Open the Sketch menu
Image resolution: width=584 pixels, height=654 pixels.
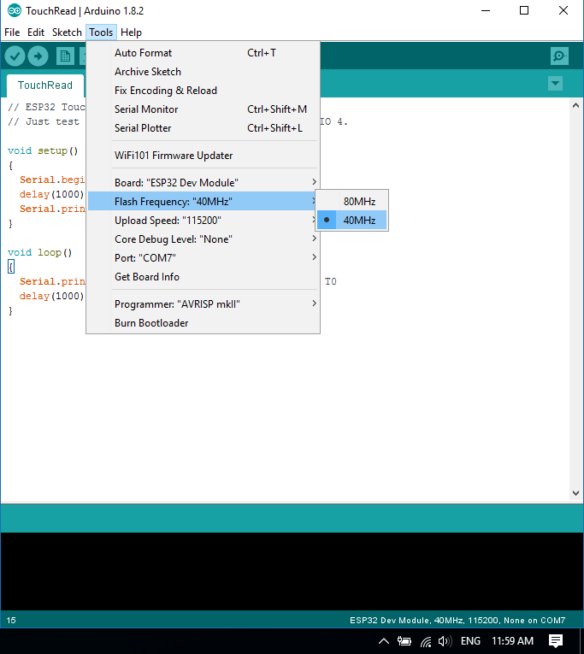pyautogui.click(x=67, y=32)
